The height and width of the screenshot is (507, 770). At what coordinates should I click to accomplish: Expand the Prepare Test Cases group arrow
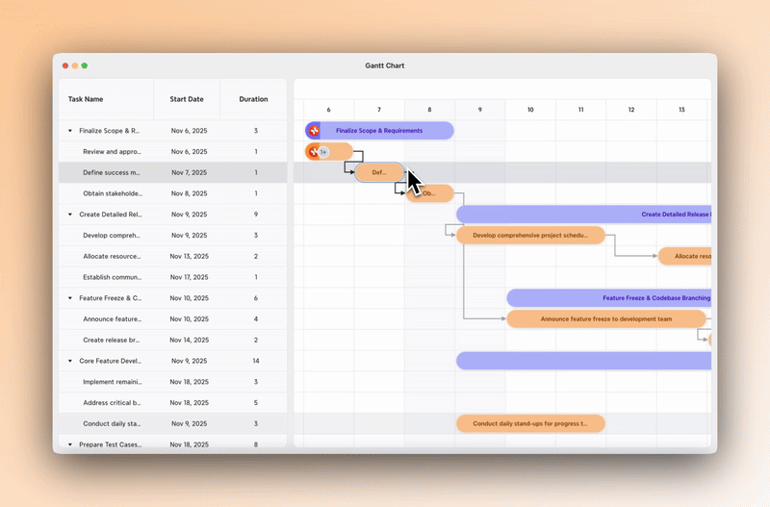click(69, 444)
